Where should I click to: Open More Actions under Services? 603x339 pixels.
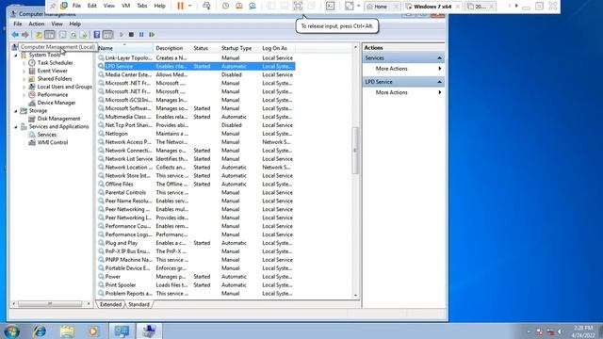(x=404, y=69)
